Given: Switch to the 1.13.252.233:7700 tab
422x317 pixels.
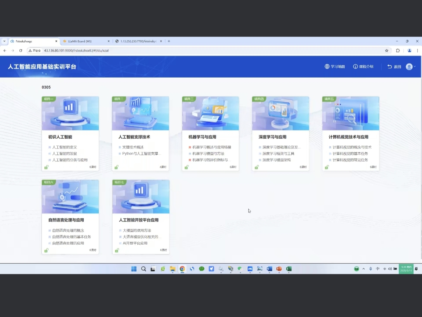Looking at the screenshot, I should coord(138,41).
